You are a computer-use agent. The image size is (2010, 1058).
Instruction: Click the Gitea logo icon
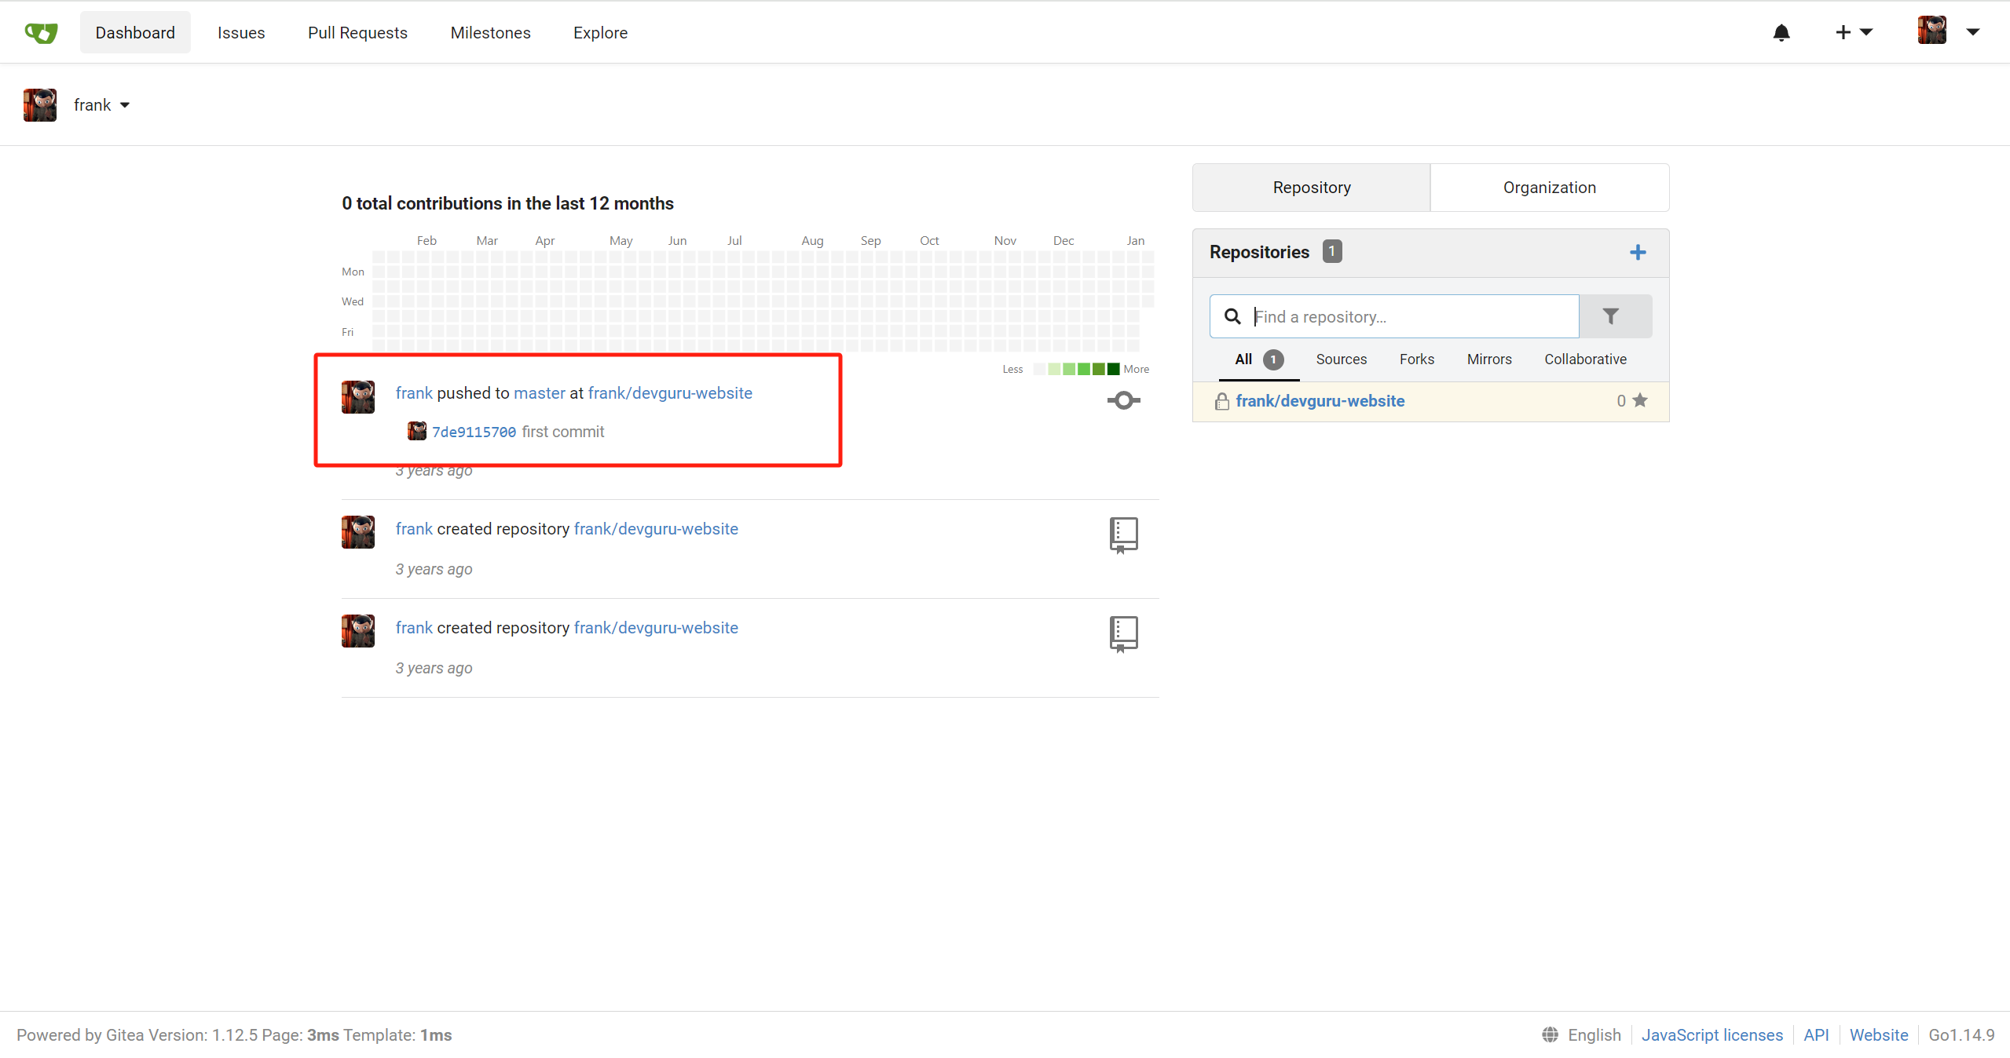coord(41,32)
